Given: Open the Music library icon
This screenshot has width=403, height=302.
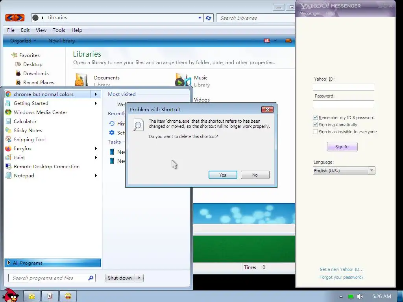Looking at the screenshot, I should point(183,79).
